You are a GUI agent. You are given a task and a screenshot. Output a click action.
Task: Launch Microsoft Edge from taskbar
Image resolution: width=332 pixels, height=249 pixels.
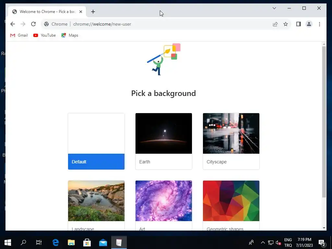55,243
